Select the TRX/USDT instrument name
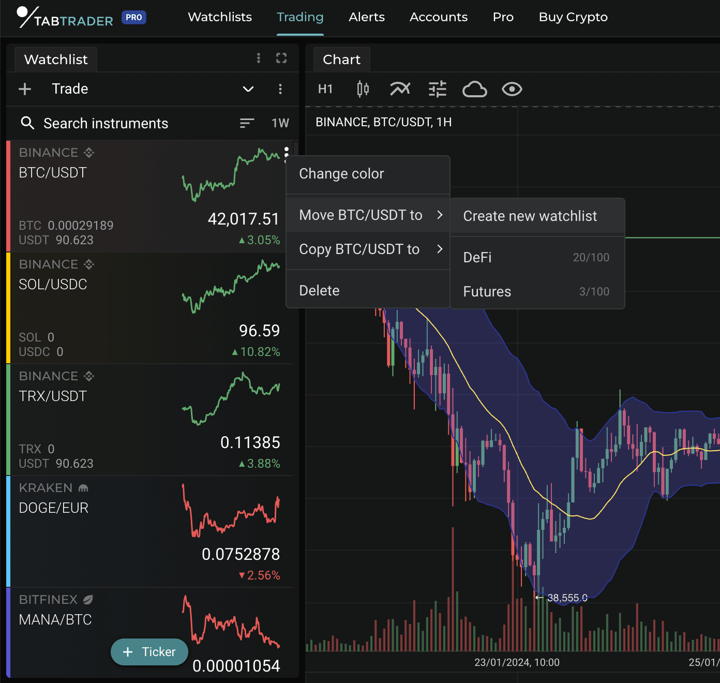720x683 pixels. tap(53, 396)
